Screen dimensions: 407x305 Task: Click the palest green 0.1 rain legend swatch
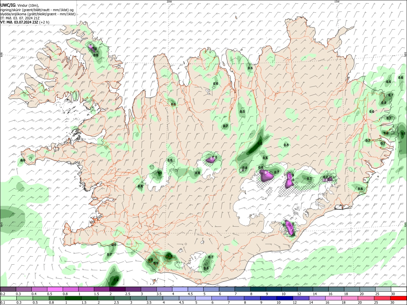(8, 298)
